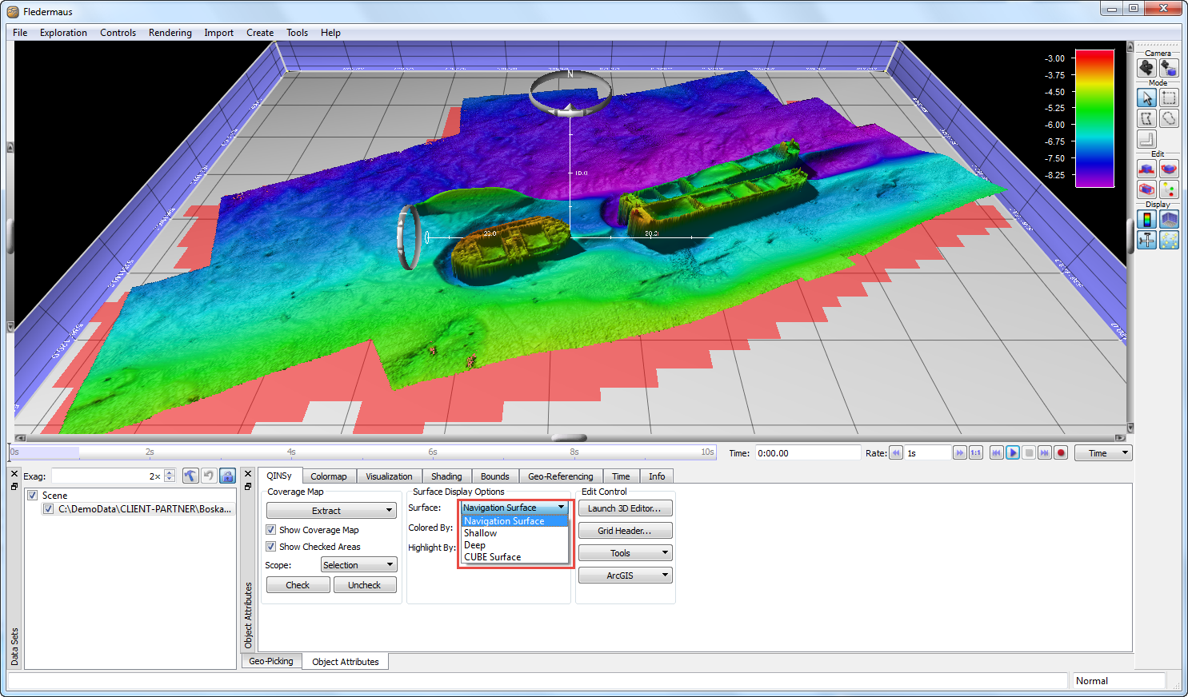The width and height of the screenshot is (1188, 697).
Task: Click the lock icon beside Exag
Action: (x=227, y=476)
